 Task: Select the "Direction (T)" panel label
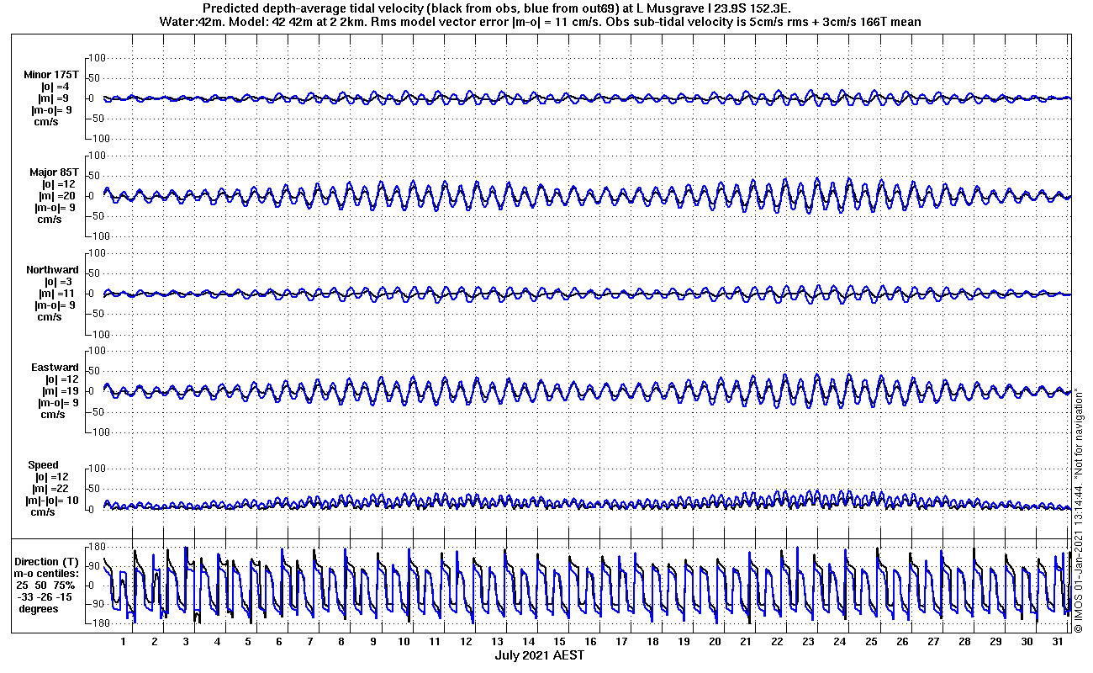click(48, 561)
